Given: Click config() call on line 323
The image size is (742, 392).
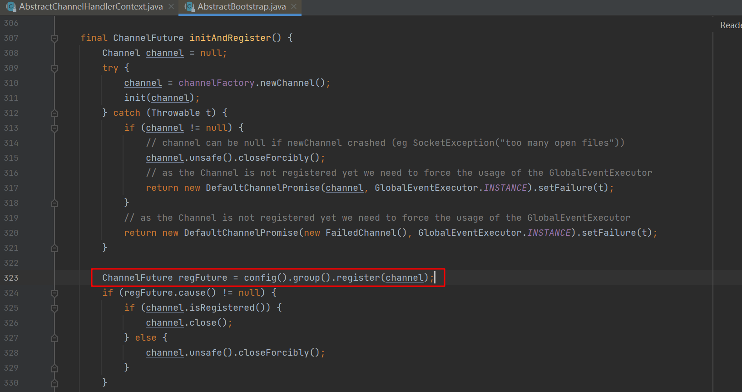Looking at the screenshot, I should pyautogui.click(x=266, y=278).
